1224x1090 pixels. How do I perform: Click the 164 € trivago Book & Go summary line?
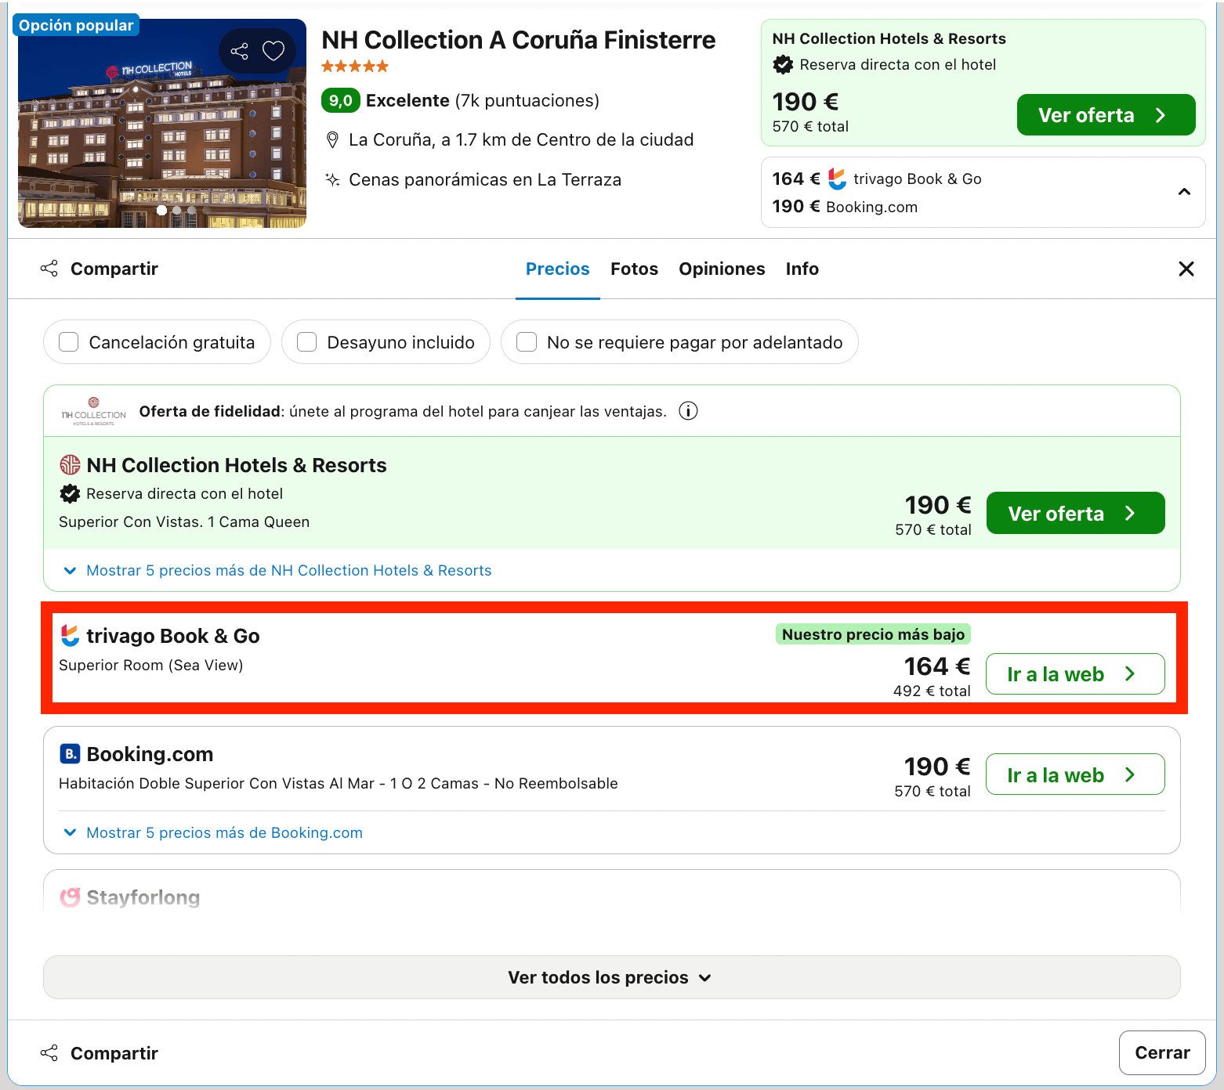[x=877, y=179]
